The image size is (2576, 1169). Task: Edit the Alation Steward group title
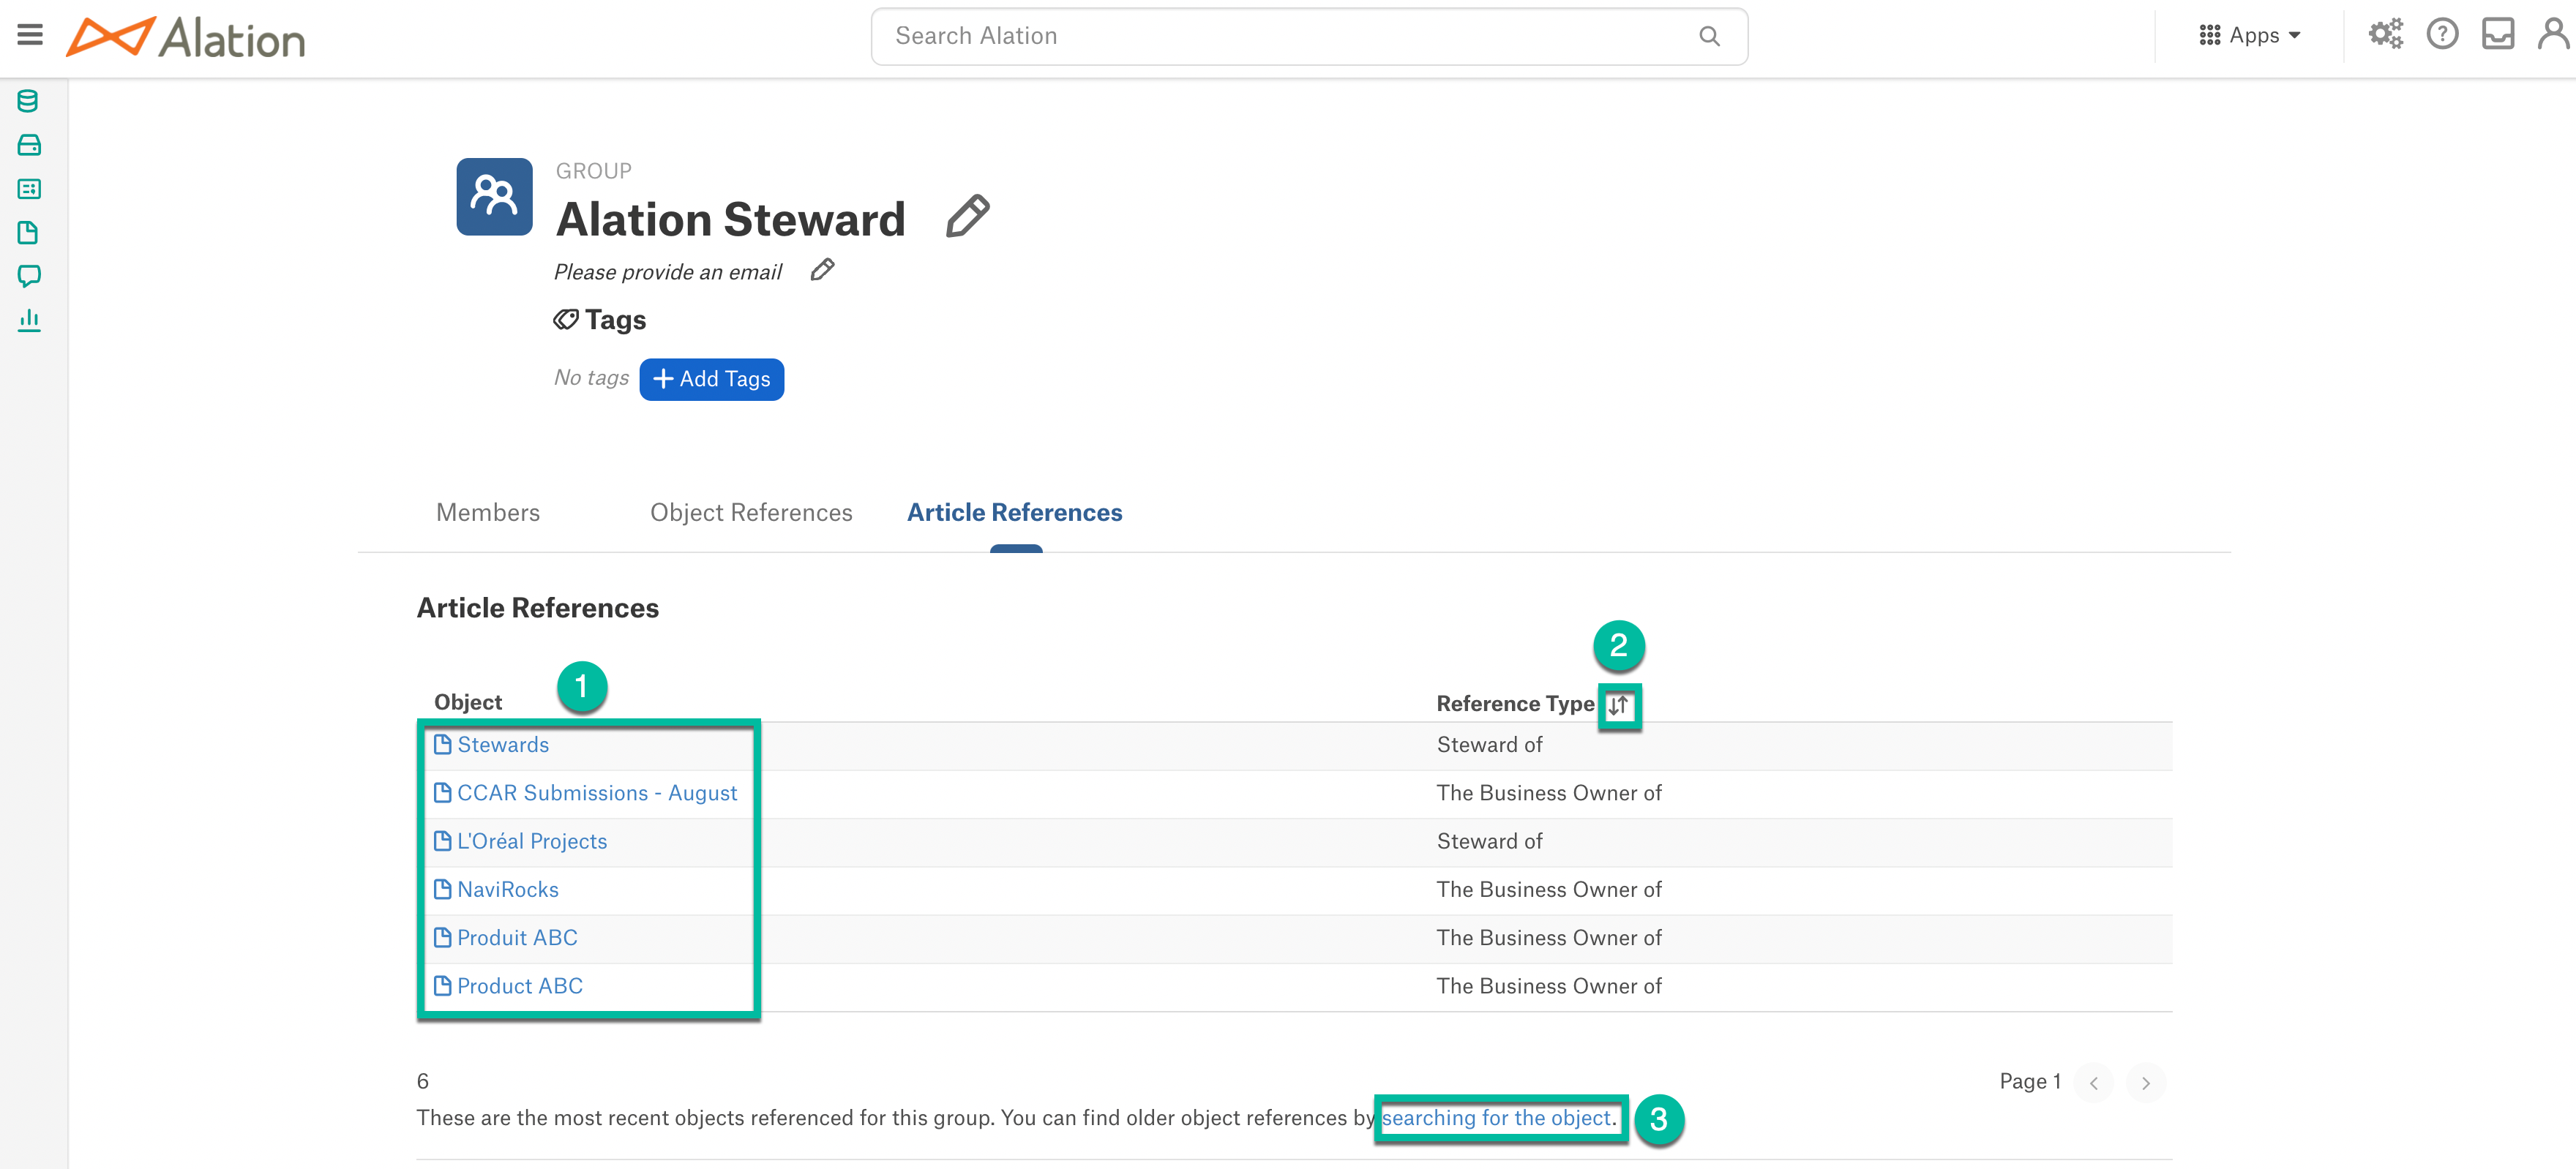click(968, 216)
